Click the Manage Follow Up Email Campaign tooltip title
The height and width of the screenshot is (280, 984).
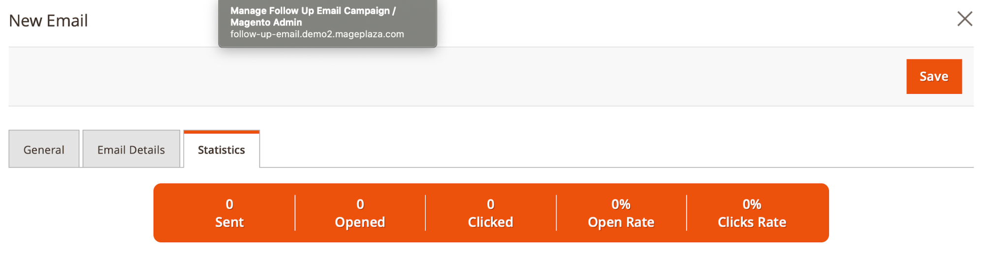coord(313,11)
